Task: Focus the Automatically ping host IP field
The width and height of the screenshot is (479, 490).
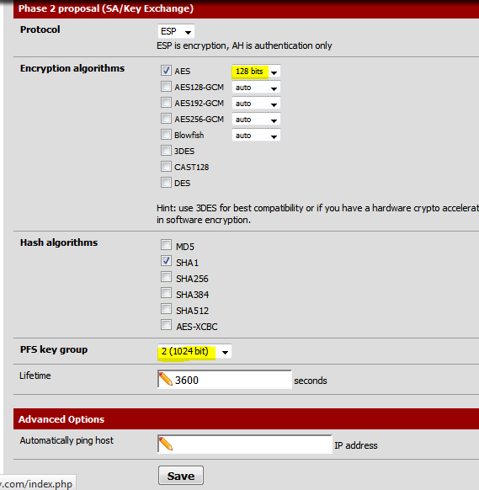Action: [245, 444]
